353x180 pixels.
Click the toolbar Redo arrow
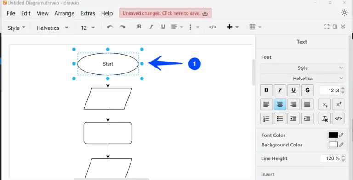click(122, 27)
